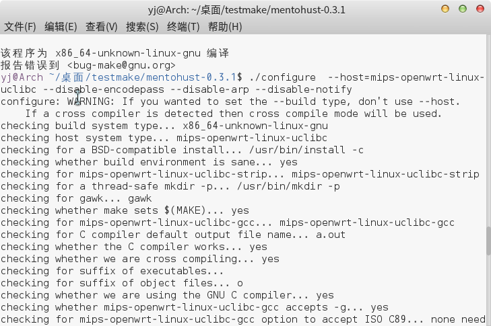Click the scrollbar track above the thumb

tap(488, 130)
